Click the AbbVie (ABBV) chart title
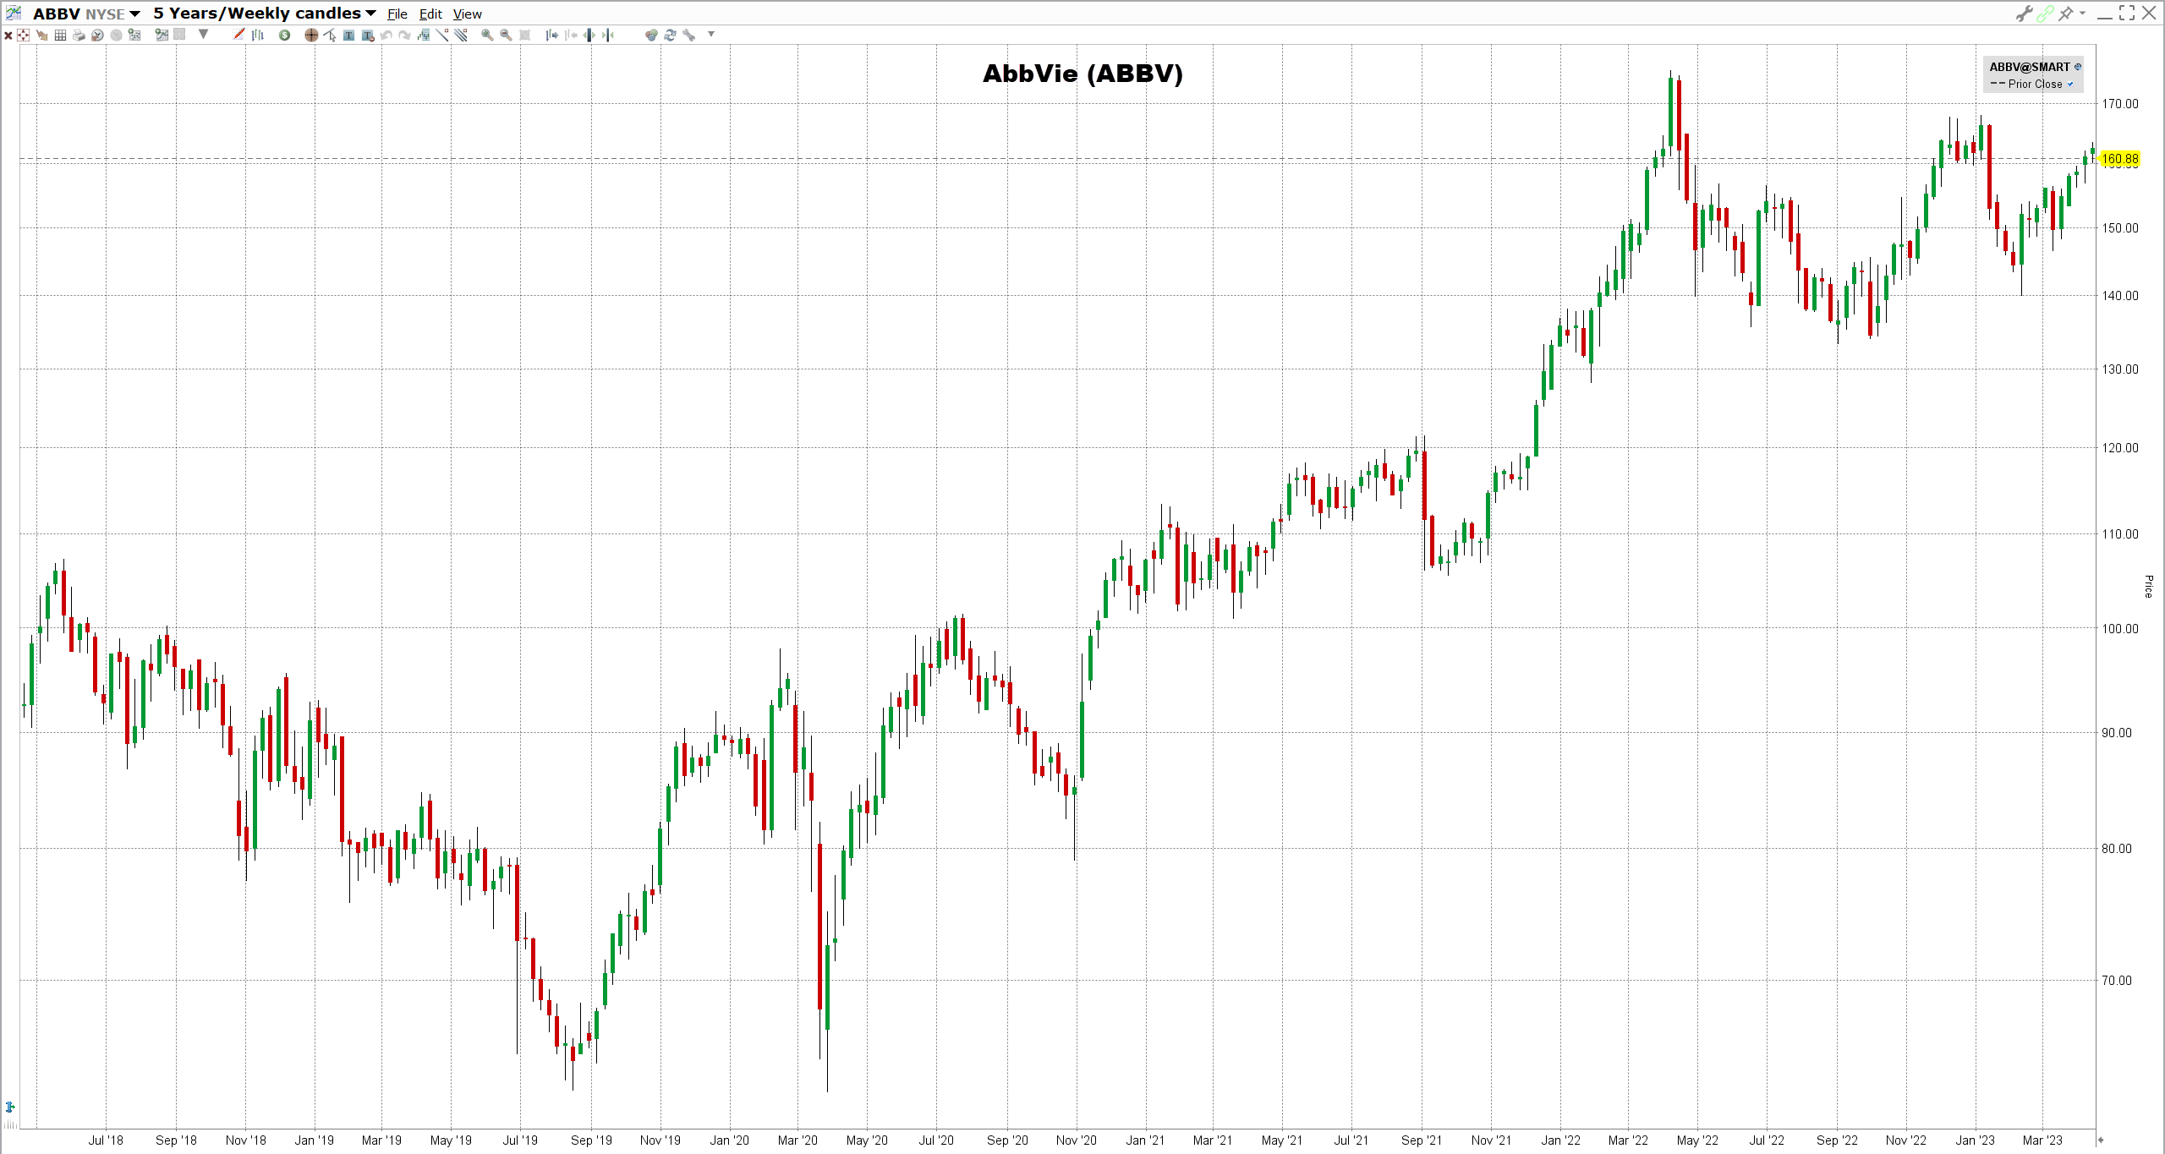The width and height of the screenshot is (2165, 1154). click(1082, 74)
